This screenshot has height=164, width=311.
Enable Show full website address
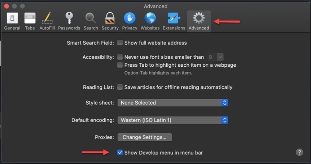pyautogui.click(x=120, y=43)
